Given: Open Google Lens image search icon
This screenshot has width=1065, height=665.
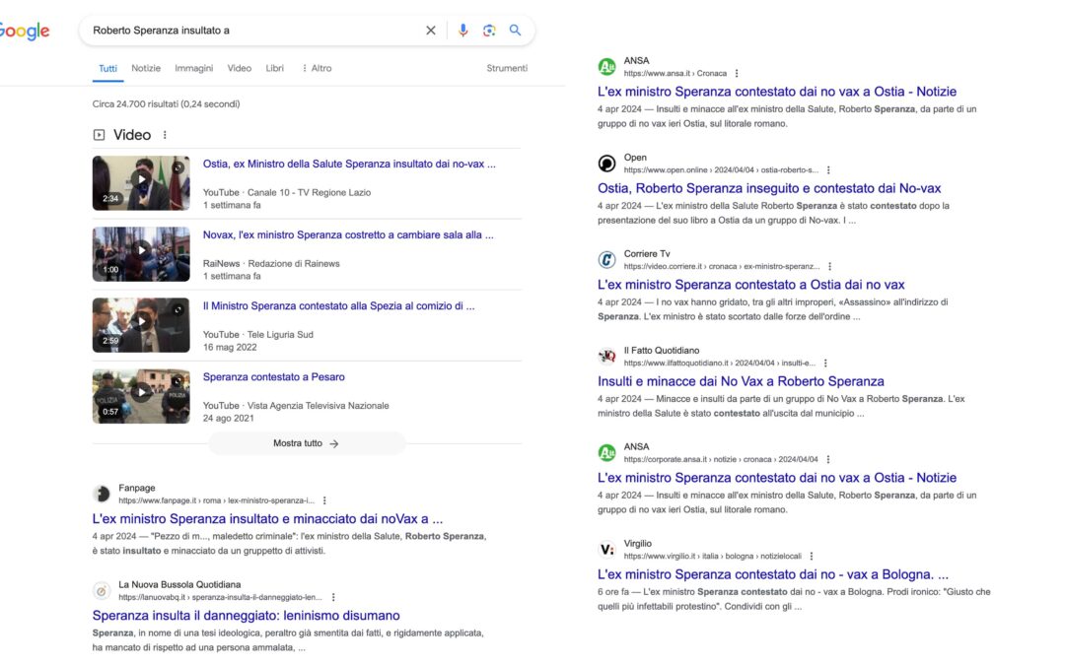Looking at the screenshot, I should [489, 31].
